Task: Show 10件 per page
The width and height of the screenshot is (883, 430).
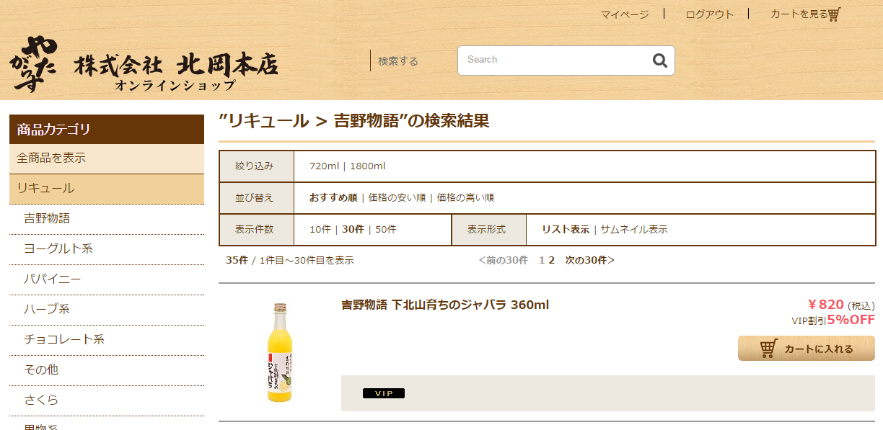Action: (320, 230)
